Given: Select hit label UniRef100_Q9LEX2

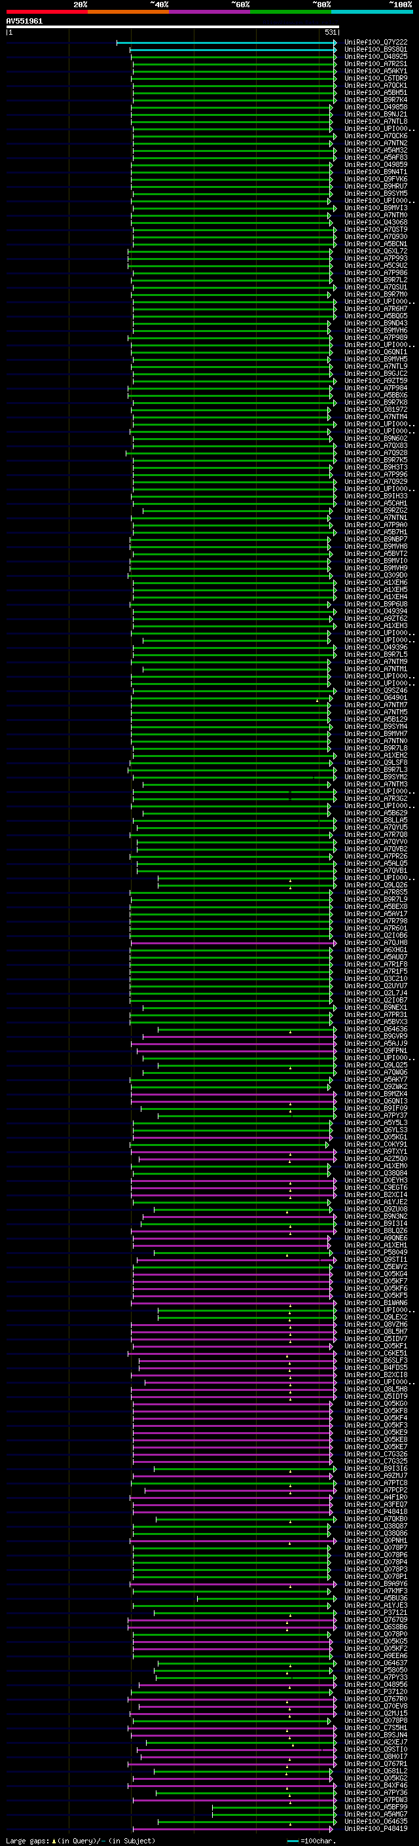Looking at the screenshot, I should click(376, 1317).
